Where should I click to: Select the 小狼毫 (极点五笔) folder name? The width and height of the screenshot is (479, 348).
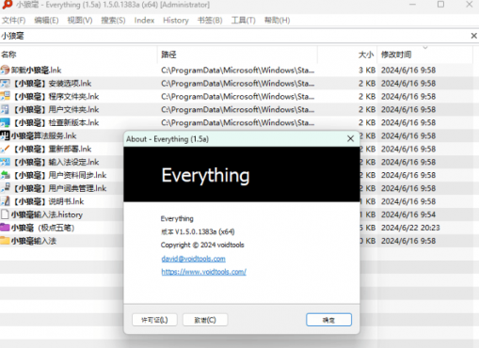(x=42, y=228)
